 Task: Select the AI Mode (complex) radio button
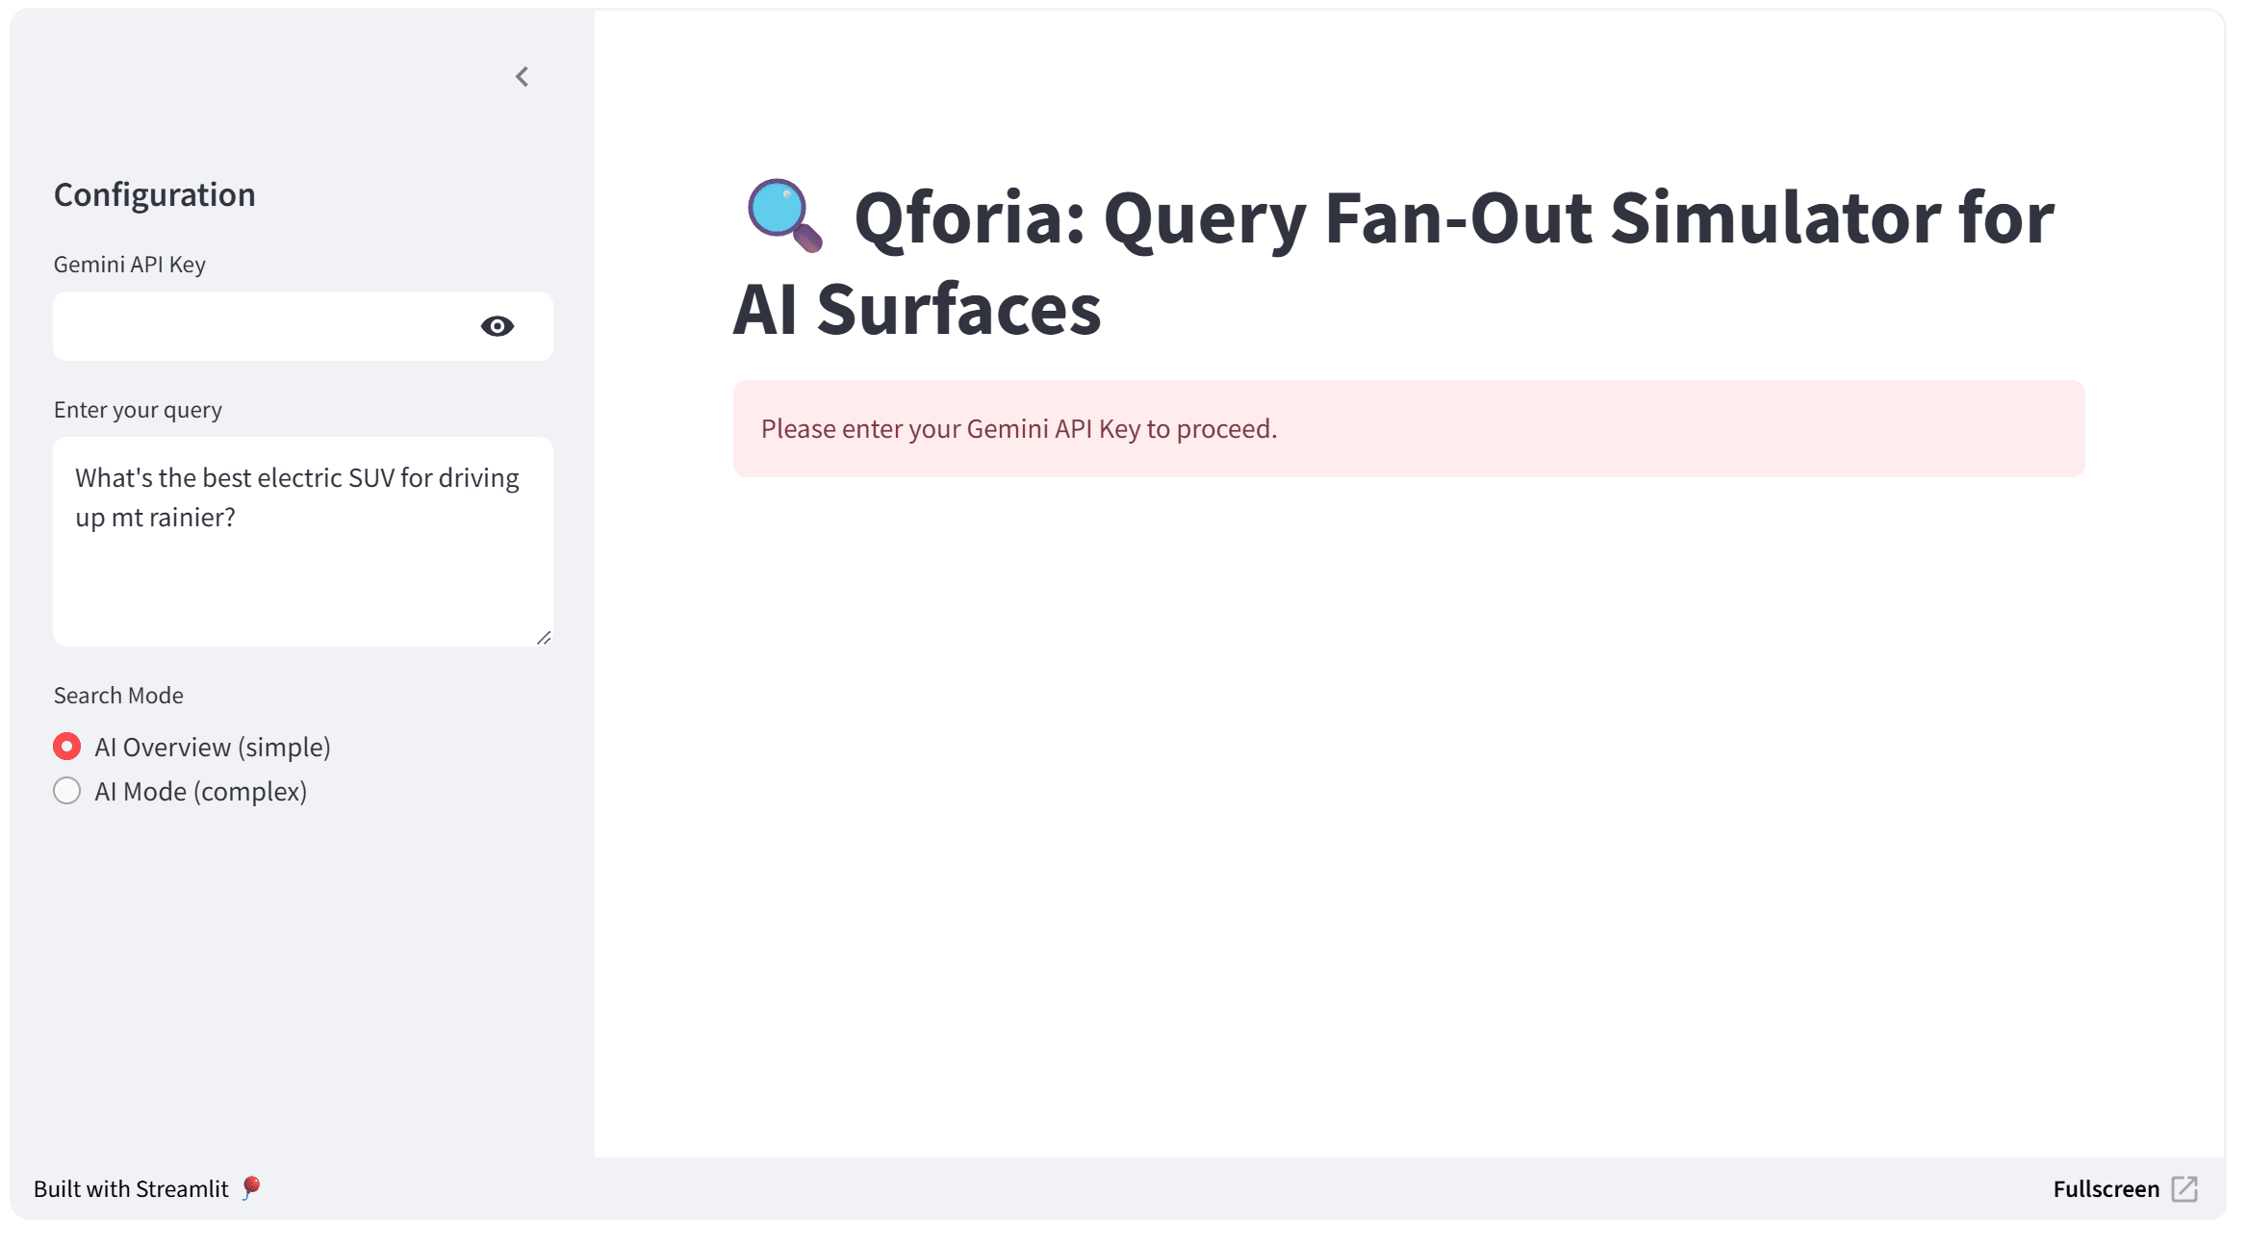[66, 791]
